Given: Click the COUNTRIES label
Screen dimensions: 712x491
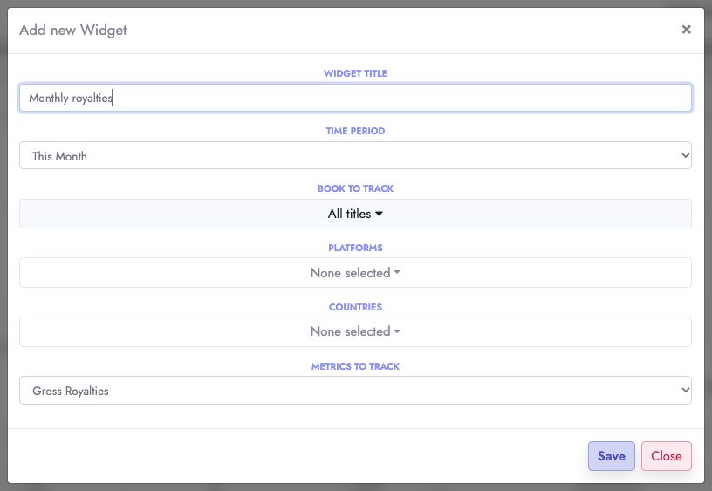Looking at the screenshot, I should (355, 307).
